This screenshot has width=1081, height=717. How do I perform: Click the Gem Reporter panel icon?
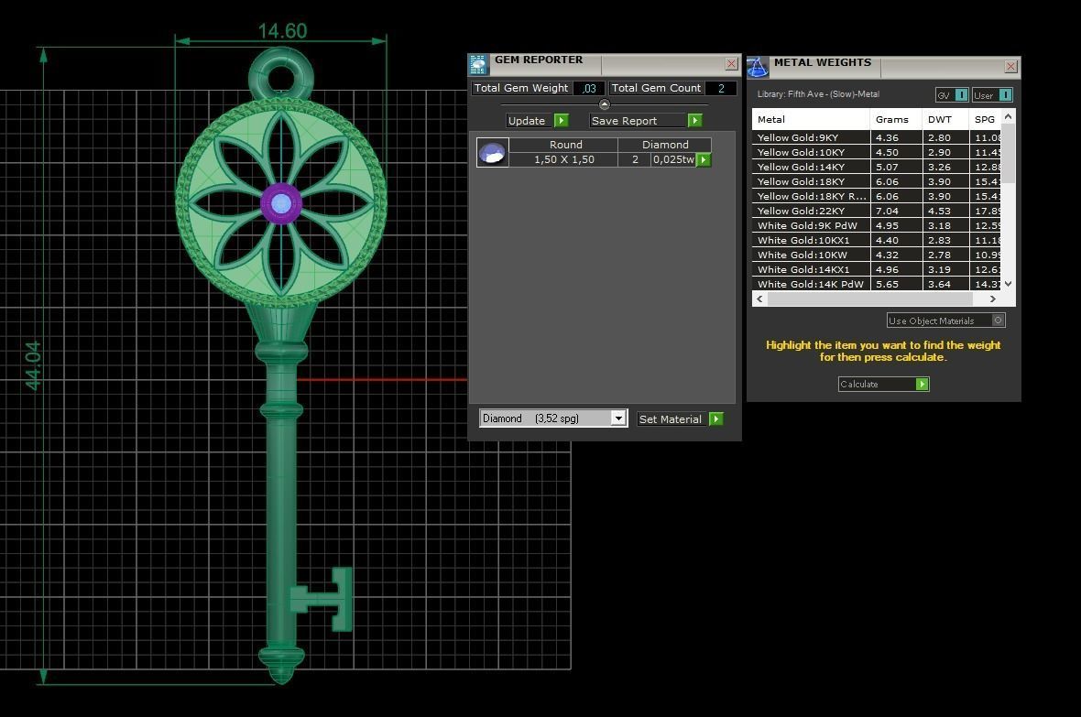click(478, 64)
